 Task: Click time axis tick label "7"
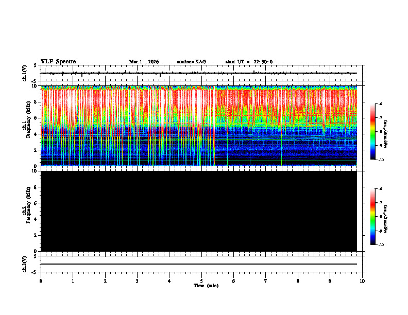(x=266, y=281)
